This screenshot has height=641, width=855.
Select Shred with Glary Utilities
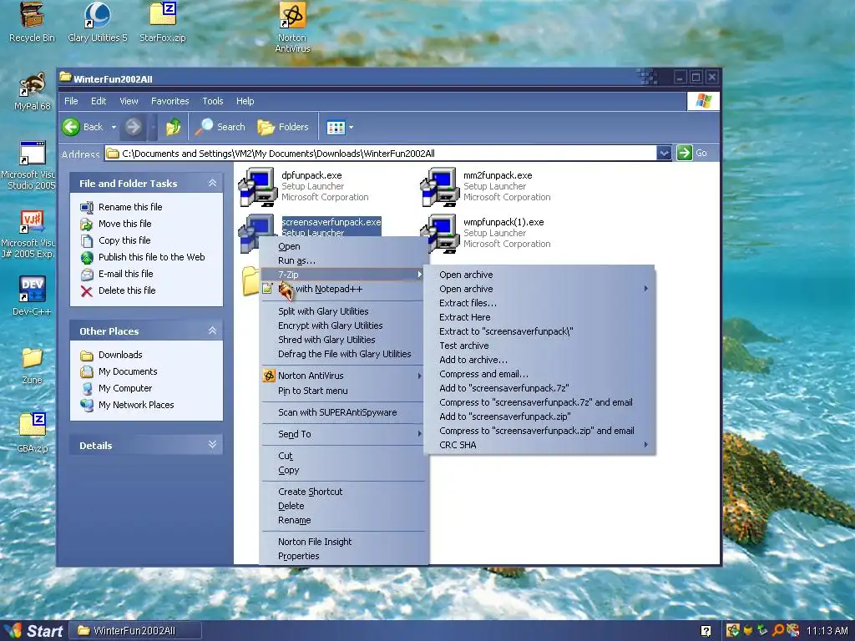click(342, 340)
